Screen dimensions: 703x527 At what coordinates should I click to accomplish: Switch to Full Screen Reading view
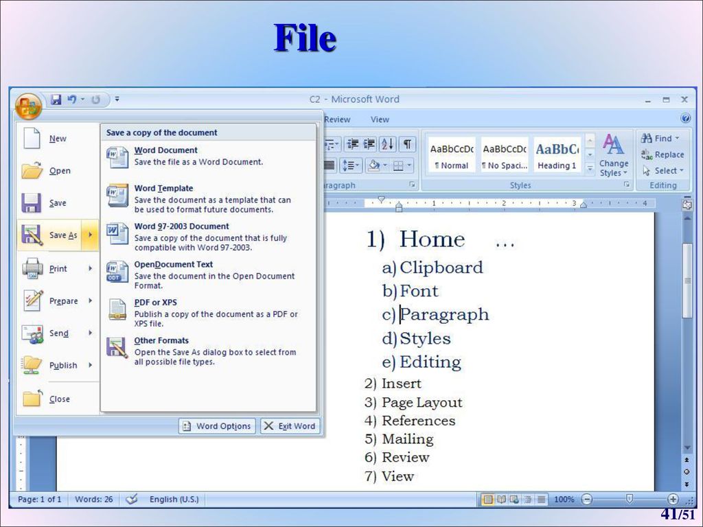coord(500,500)
